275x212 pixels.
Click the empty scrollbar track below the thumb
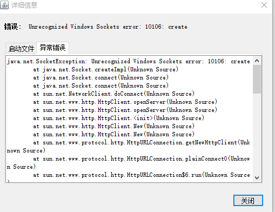[x=257, y=134]
